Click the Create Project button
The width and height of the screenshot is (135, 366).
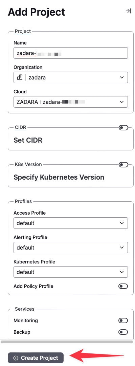tap(36, 358)
